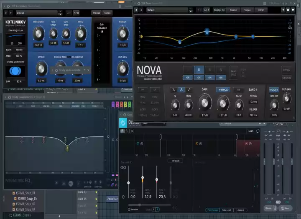Click band II node on Nova curve
The image size is (301, 219).
point(207,31)
